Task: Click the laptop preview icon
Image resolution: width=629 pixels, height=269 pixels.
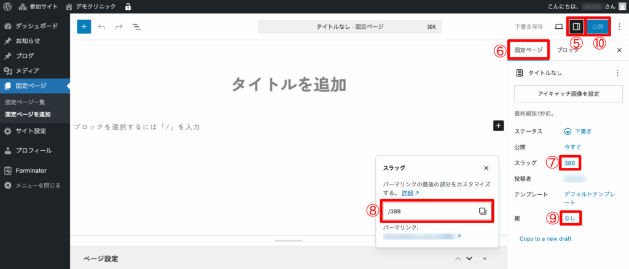Action: (x=558, y=27)
